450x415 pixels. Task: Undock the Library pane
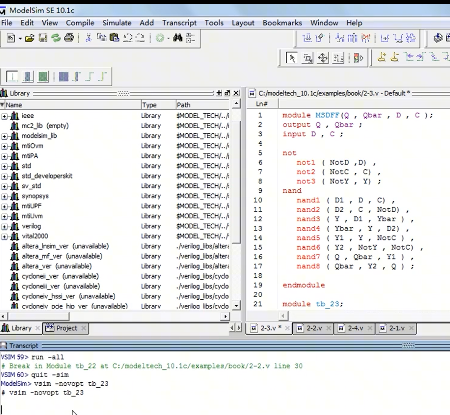(227, 93)
